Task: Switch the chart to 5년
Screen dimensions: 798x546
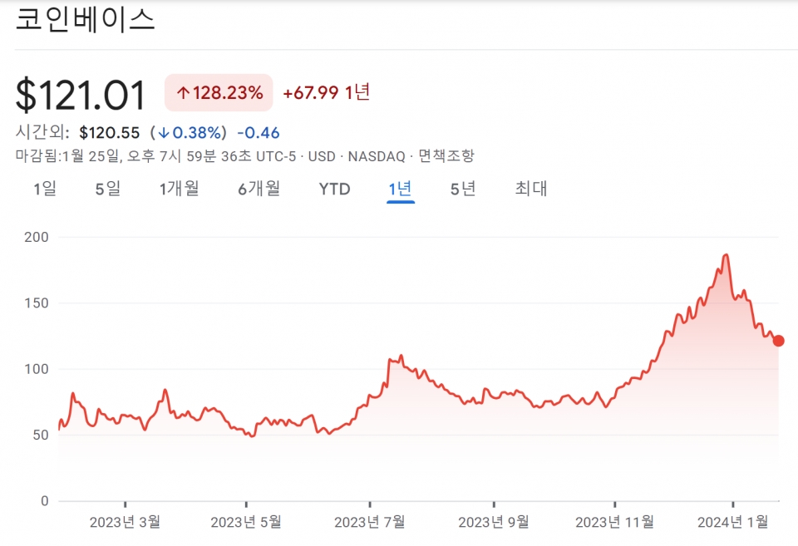Action: (x=463, y=189)
